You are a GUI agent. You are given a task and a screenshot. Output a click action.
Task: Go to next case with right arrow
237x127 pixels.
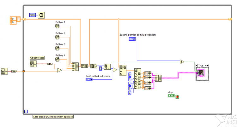tap(208, 66)
